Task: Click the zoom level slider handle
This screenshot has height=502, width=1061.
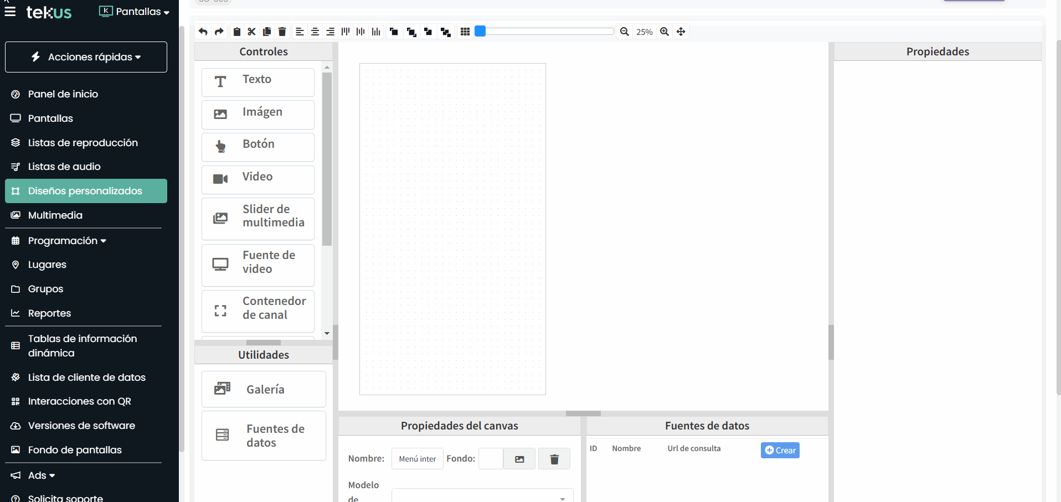Action: tap(481, 32)
